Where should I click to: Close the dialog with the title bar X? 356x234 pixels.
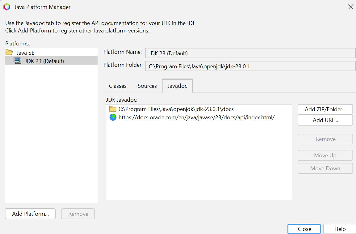coord(351,7)
